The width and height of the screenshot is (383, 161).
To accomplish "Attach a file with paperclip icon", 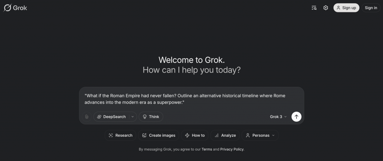I will click(87, 117).
